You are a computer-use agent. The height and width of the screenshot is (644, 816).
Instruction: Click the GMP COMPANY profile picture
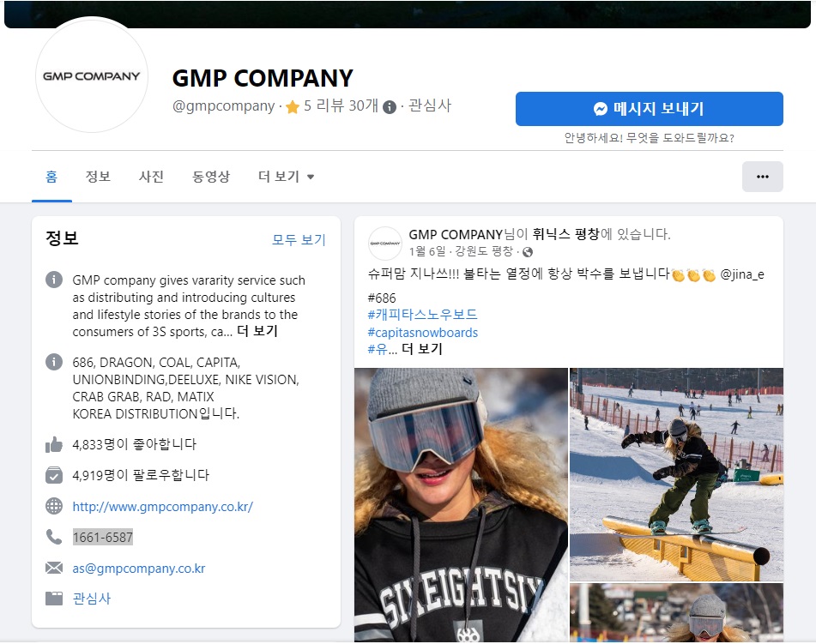(x=91, y=76)
